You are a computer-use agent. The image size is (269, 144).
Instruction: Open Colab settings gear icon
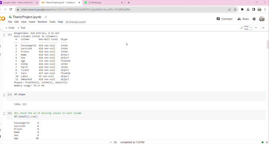[254, 19]
